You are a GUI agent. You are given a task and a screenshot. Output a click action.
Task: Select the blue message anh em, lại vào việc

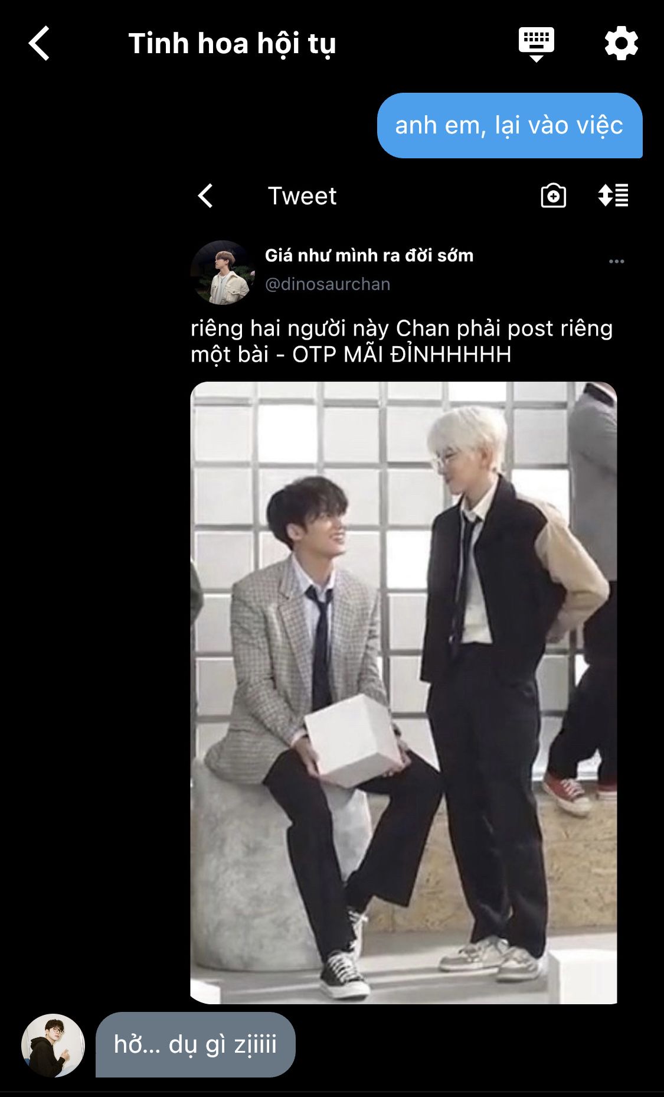(x=509, y=125)
